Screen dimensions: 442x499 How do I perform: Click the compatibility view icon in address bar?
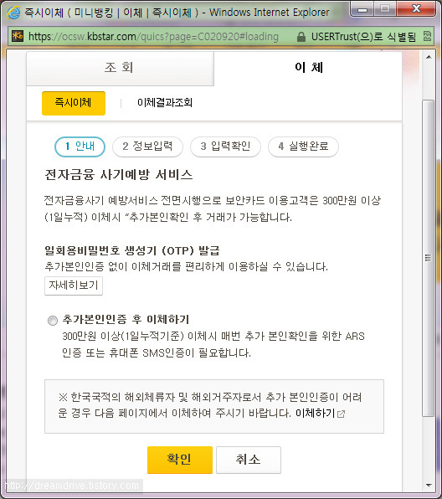tap(428, 36)
